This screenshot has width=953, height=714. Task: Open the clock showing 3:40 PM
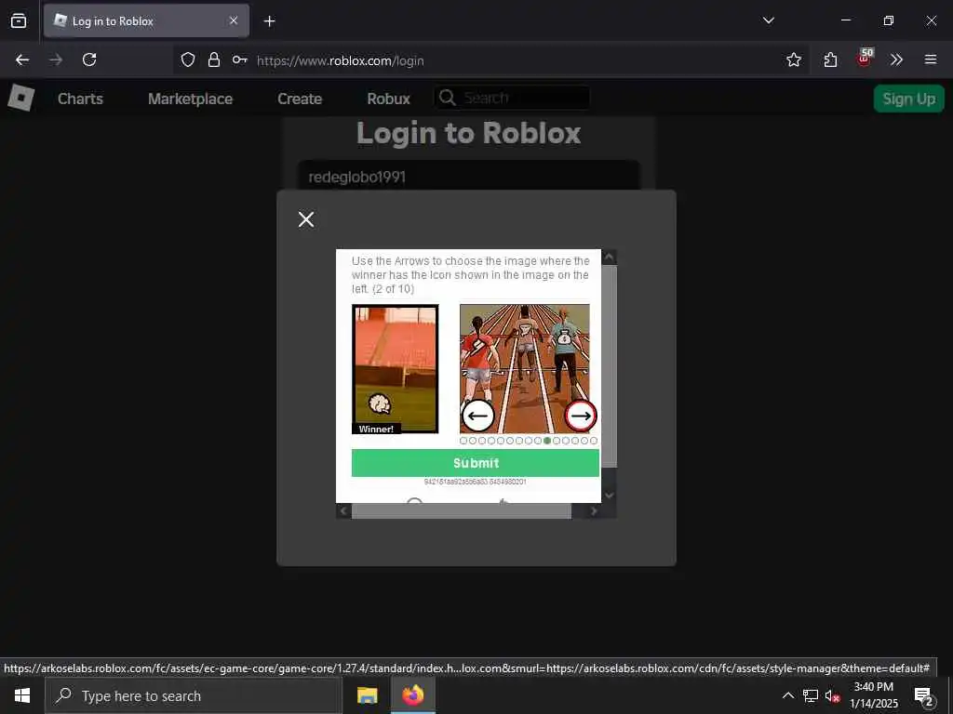point(873,695)
